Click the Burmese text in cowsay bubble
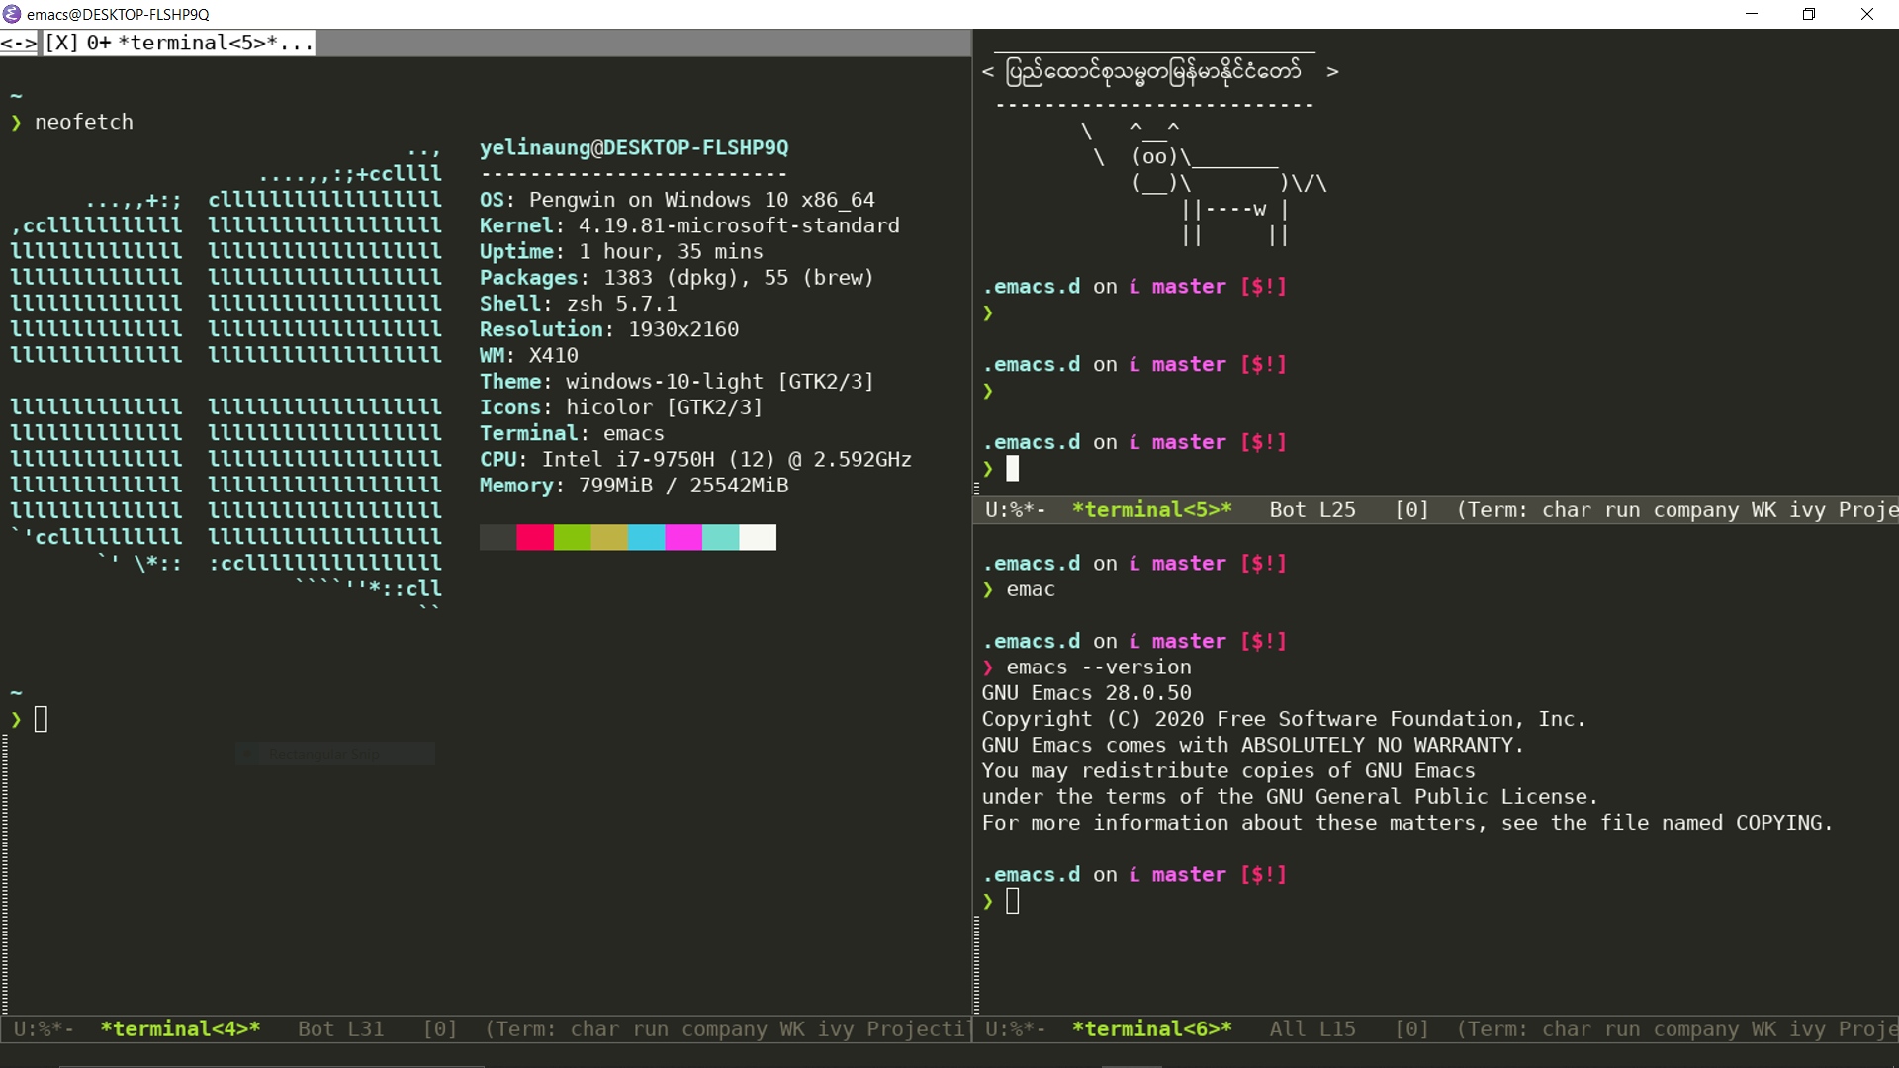 (1153, 71)
